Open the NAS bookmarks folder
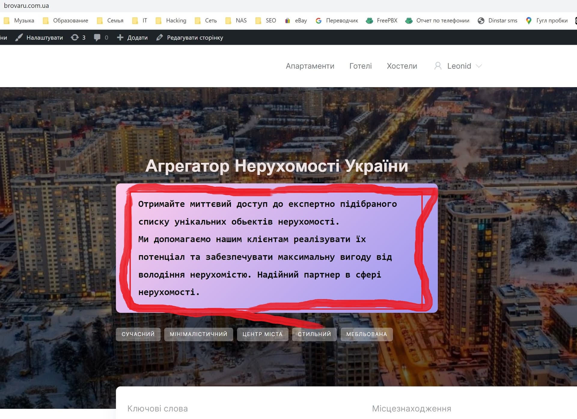 [x=236, y=20]
